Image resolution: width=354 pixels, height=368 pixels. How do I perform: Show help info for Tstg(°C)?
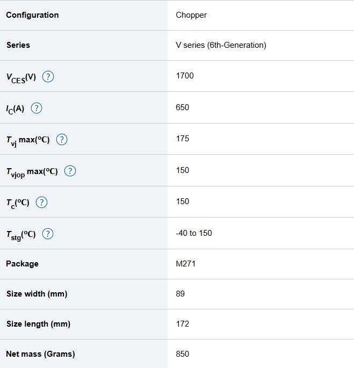point(48,234)
